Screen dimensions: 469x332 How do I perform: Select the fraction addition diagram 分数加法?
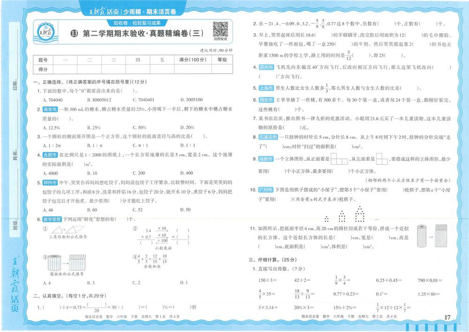[x=152, y=261]
